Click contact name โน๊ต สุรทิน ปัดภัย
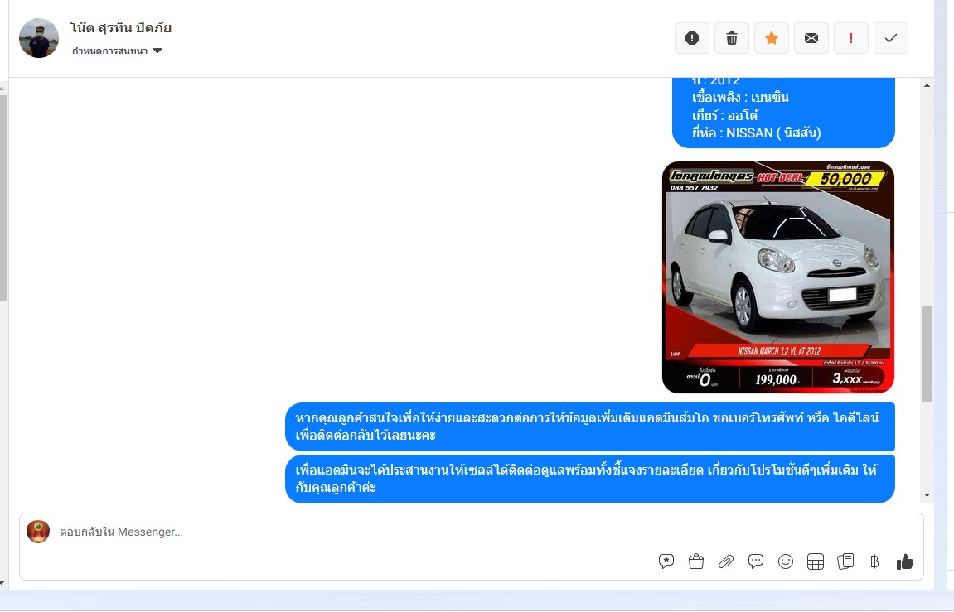The image size is (954, 612). point(120,27)
